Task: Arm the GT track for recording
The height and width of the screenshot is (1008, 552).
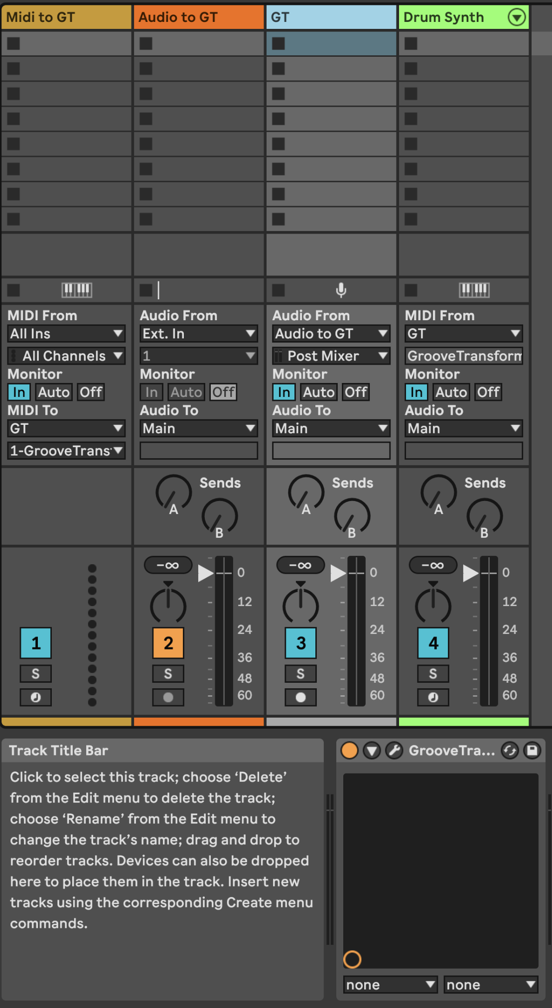Action: click(x=300, y=697)
